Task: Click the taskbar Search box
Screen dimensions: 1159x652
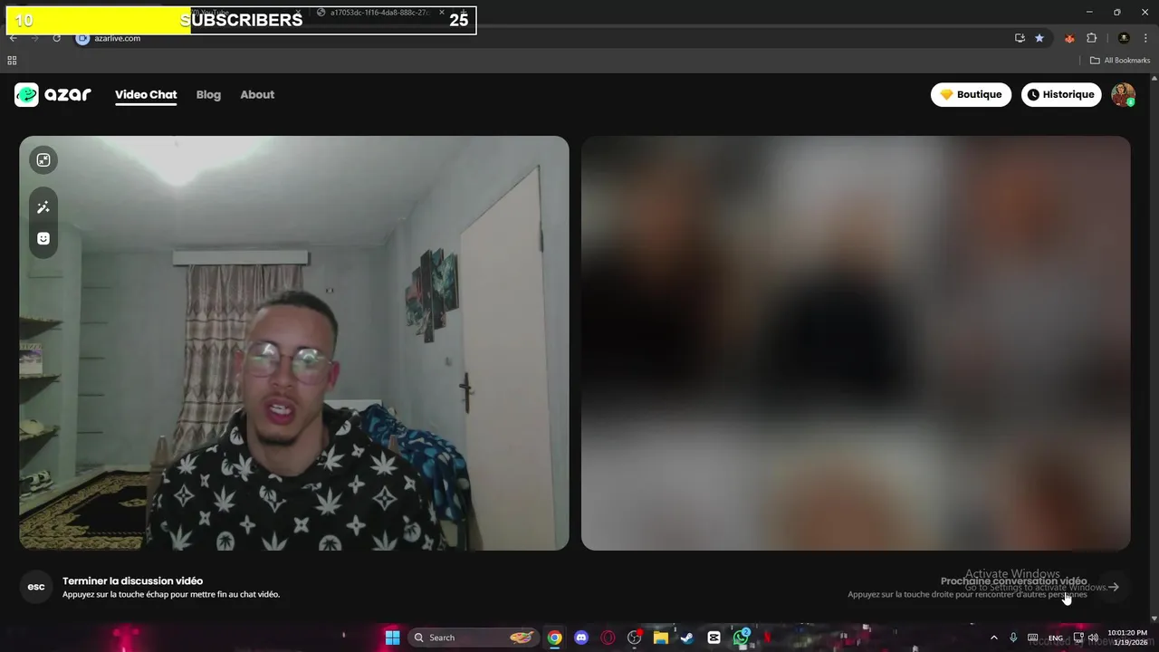Action: [x=472, y=638]
